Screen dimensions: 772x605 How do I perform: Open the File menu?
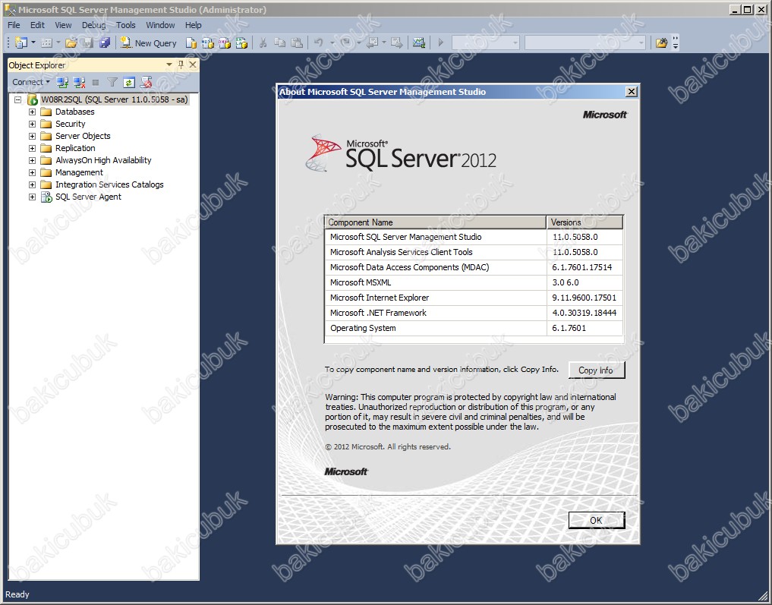tap(14, 25)
